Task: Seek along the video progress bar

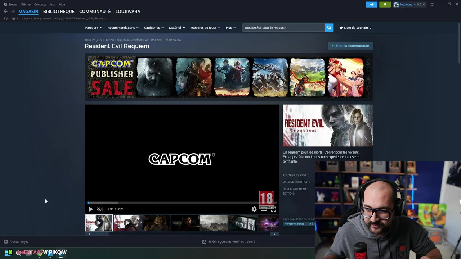Action: coord(182,203)
